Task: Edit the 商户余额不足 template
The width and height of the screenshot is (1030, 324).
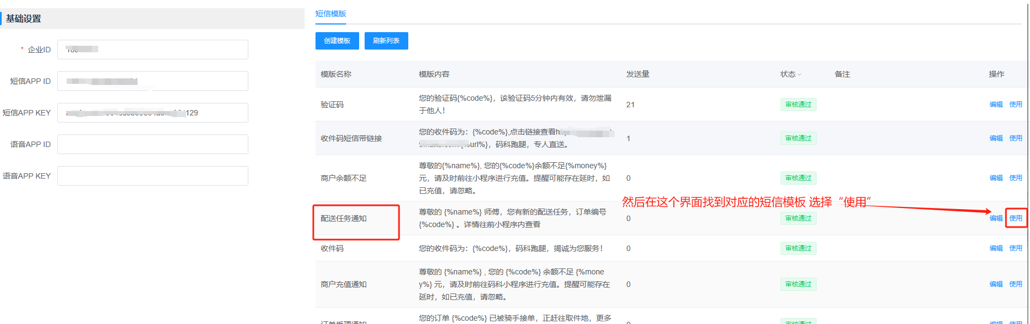Action: tap(996, 178)
